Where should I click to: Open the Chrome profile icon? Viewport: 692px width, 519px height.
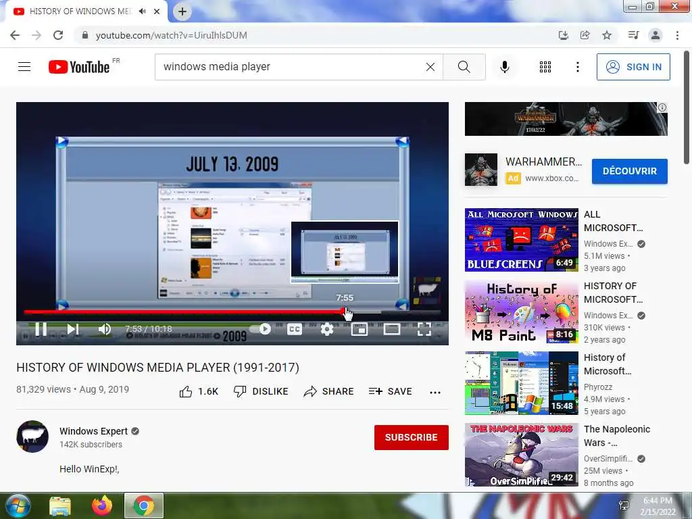pyautogui.click(x=656, y=35)
